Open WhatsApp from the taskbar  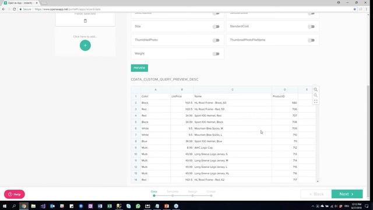(138, 206)
